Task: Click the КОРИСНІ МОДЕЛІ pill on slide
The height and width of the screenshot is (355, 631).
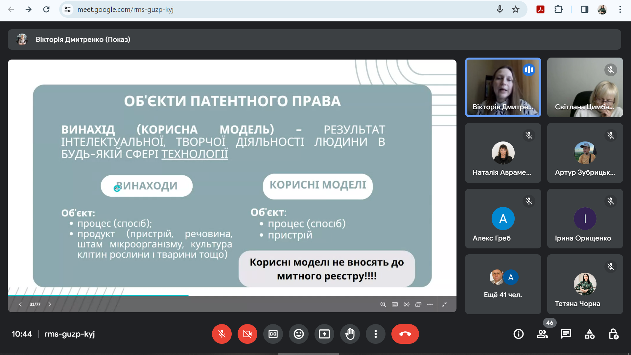Action: [318, 186]
